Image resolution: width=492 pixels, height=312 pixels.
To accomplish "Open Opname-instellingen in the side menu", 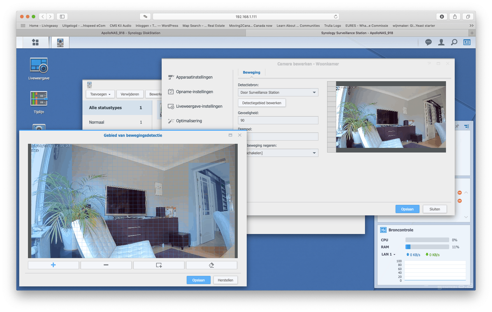I will (x=194, y=92).
